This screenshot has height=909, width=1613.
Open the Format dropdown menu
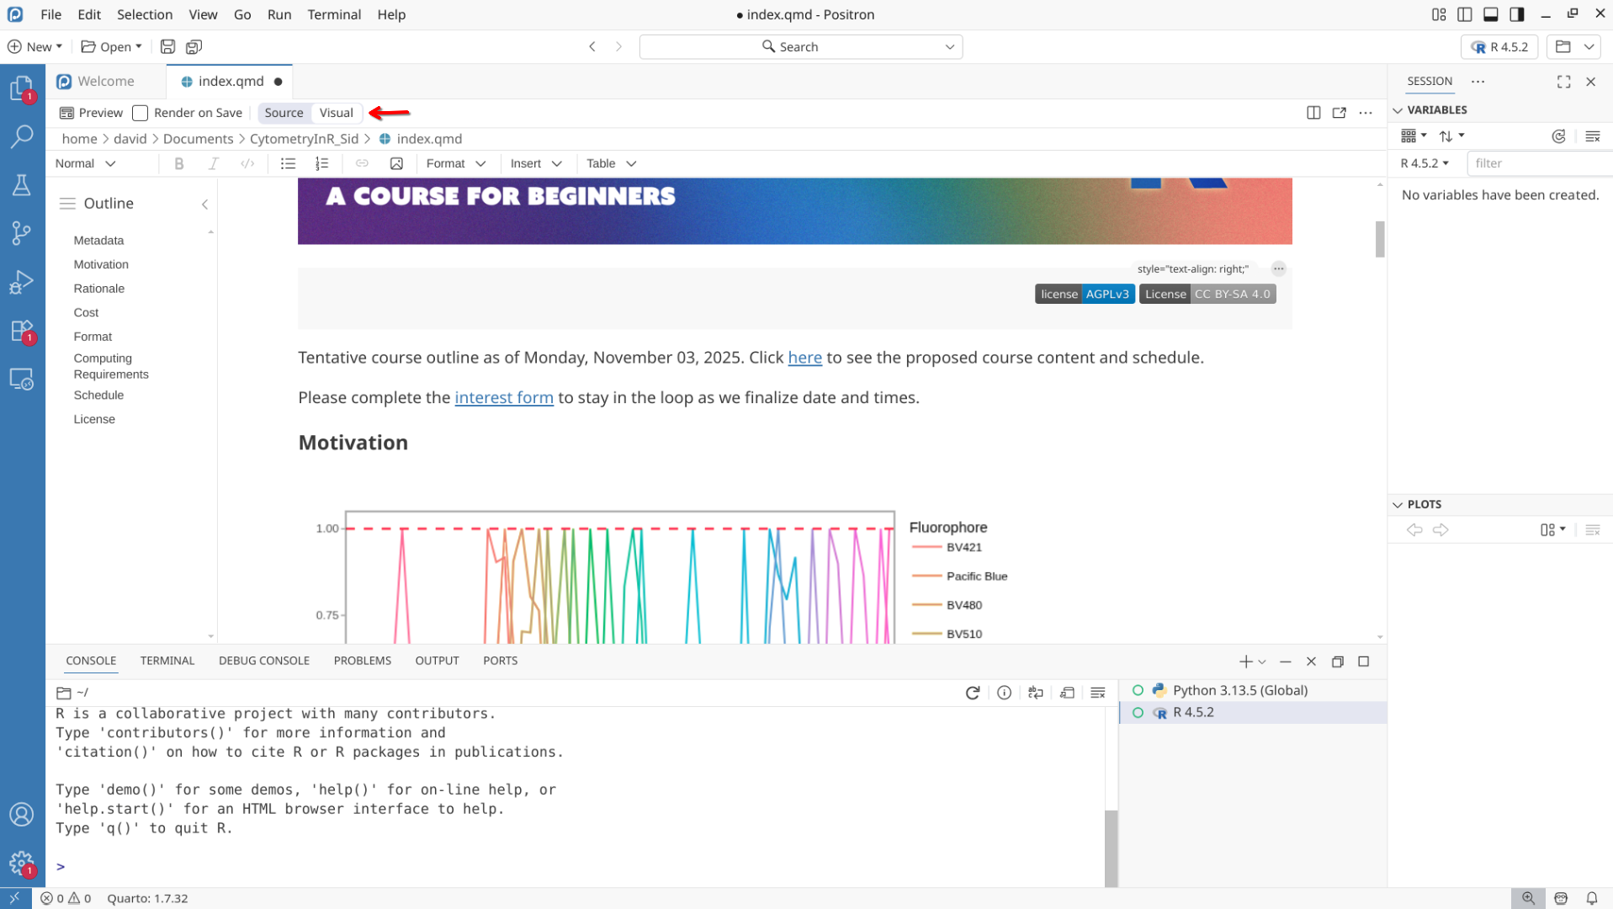(455, 163)
